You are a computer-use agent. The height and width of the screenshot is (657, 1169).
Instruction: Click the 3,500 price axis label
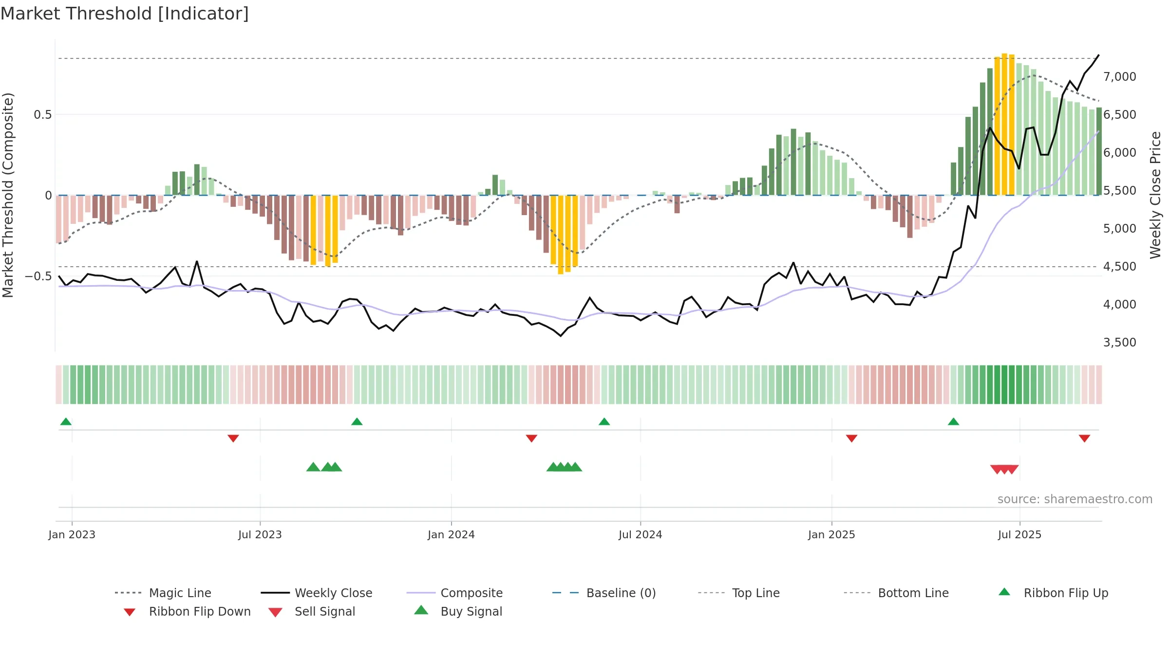[1120, 342]
